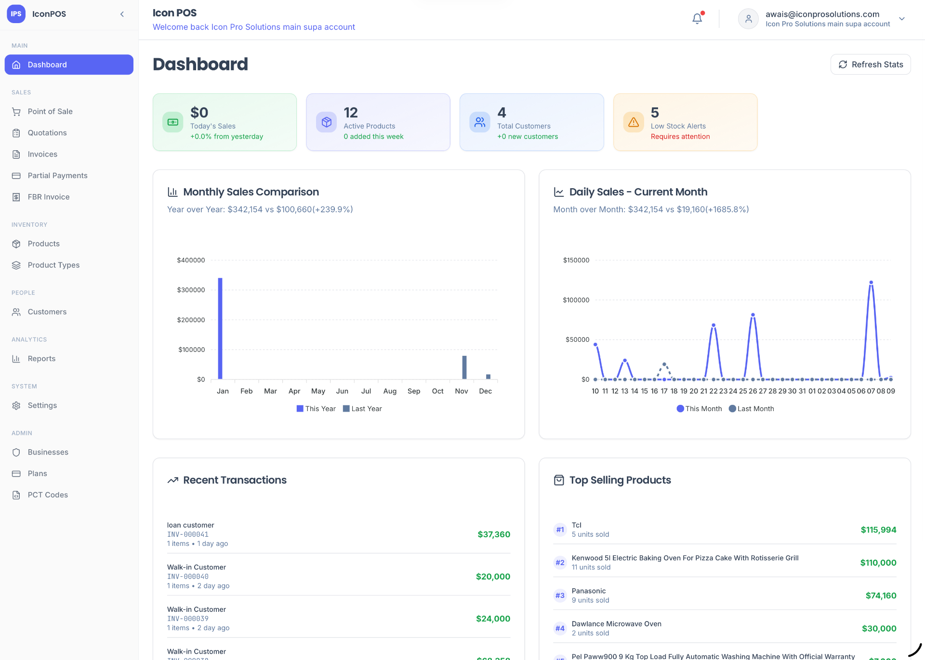Click the Settings gear in sidebar
The image size is (925, 660).
click(16, 405)
